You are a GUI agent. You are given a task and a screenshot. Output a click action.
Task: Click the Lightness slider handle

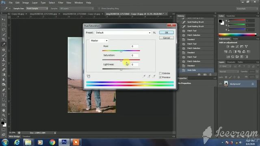121,70
